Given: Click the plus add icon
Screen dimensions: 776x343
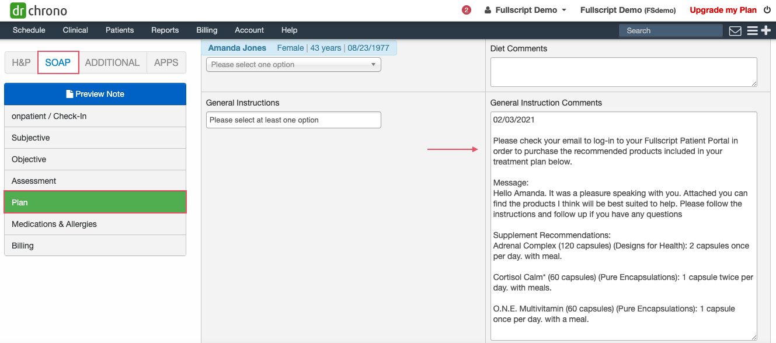Looking at the screenshot, I should coord(766,31).
